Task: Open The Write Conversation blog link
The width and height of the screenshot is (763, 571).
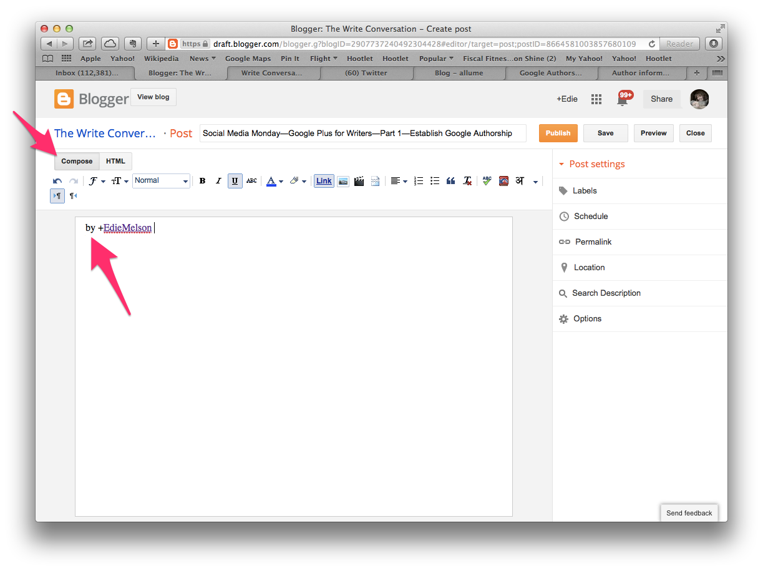Action: [x=105, y=133]
